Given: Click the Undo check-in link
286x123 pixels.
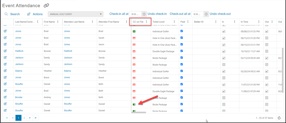Looking at the screenshot, I should tap(157, 14).
